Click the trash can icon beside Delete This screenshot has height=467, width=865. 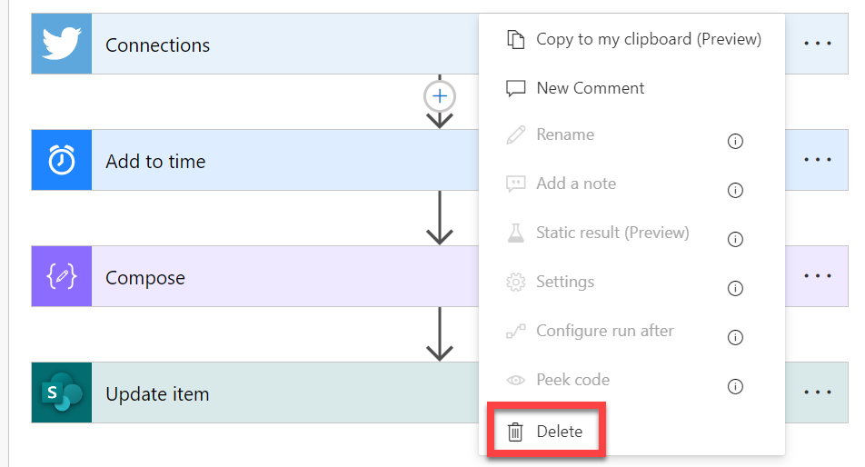point(515,432)
